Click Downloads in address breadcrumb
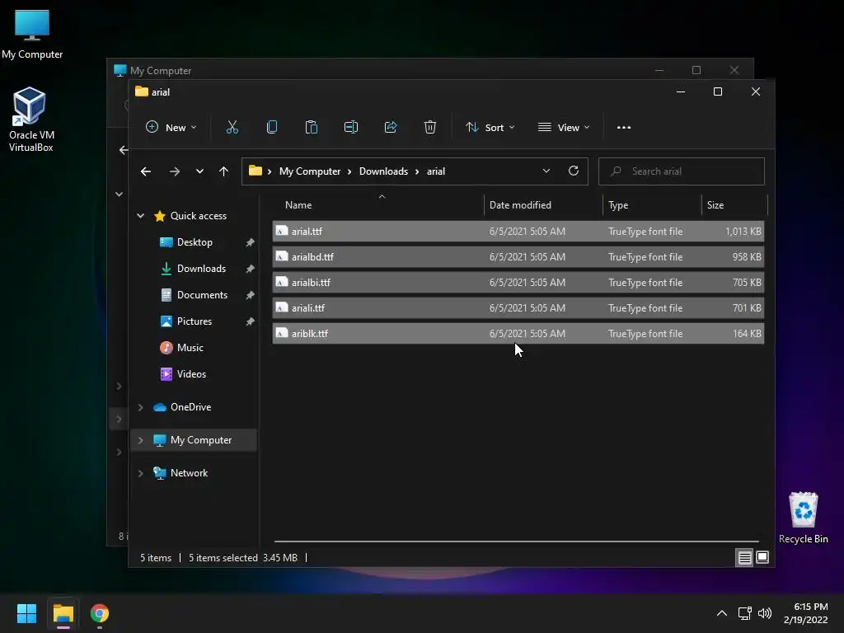Image resolution: width=844 pixels, height=633 pixels. click(x=383, y=171)
